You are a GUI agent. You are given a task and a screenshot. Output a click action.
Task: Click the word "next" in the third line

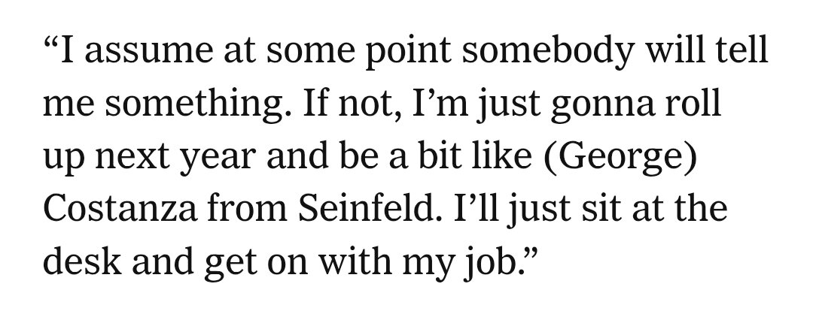click(x=132, y=158)
